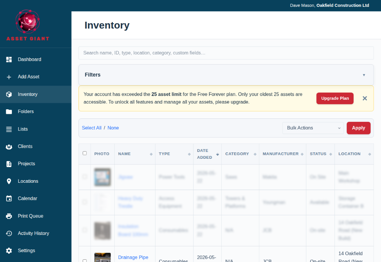Image resolution: width=381 pixels, height=262 pixels.
Task: Click the Print Queue printer icon
Action: click(x=9, y=216)
